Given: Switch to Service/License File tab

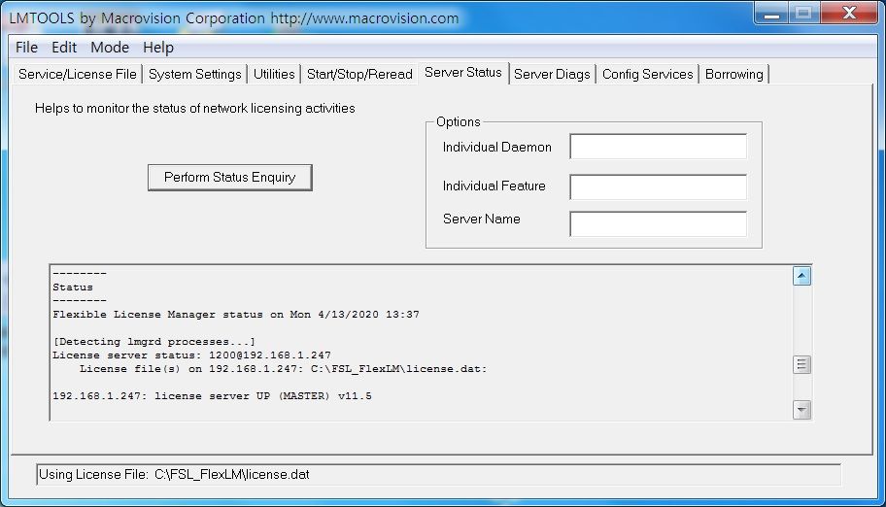Looking at the screenshot, I should click(78, 74).
